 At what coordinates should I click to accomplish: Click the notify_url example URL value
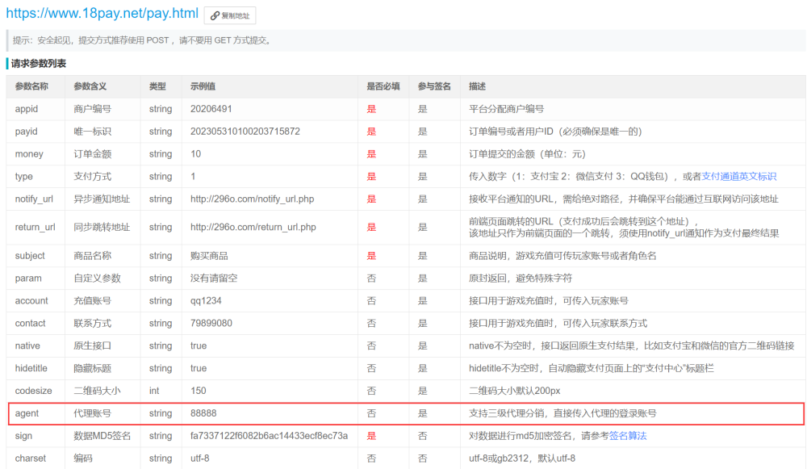point(250,199)
